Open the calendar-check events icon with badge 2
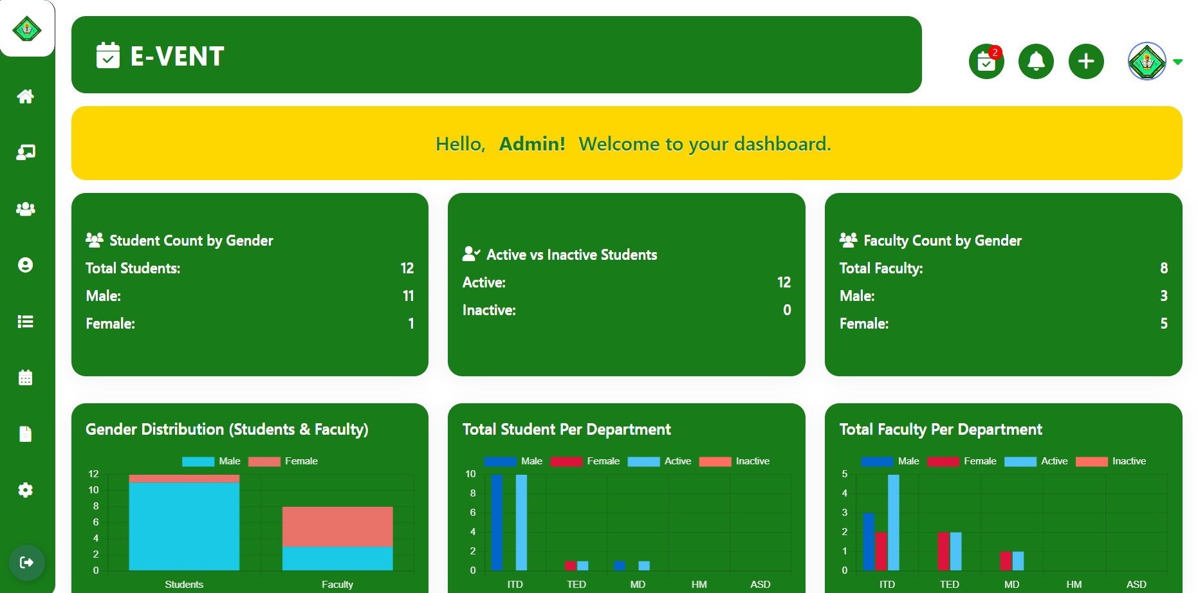1198x593 pixels. click(x=986, y=62)
